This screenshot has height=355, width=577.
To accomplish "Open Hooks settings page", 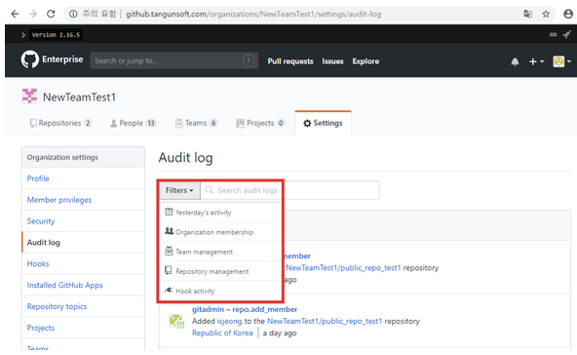I will tap(38, 264).
